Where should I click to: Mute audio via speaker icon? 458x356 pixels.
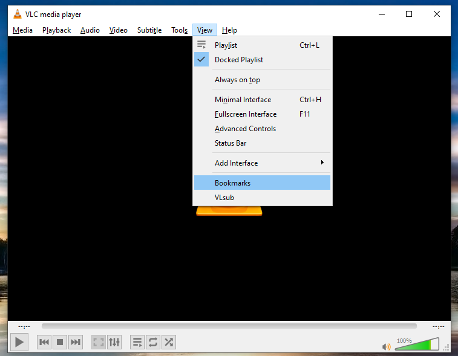click(x=386, y=347)
